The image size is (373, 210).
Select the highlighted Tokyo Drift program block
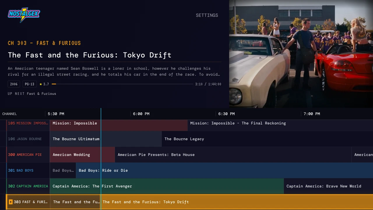click(x=237, y=202)
